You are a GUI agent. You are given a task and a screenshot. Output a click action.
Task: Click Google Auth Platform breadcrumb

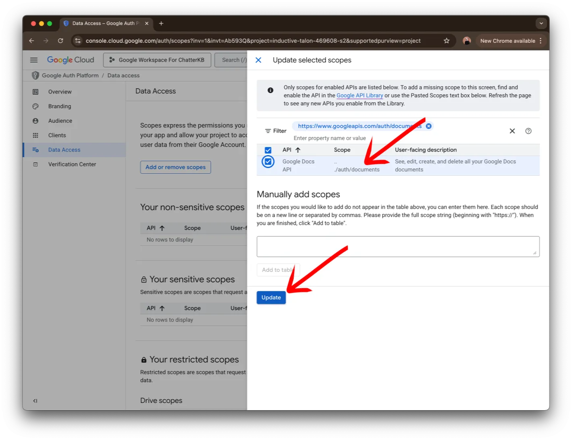[x=70, y=75]
